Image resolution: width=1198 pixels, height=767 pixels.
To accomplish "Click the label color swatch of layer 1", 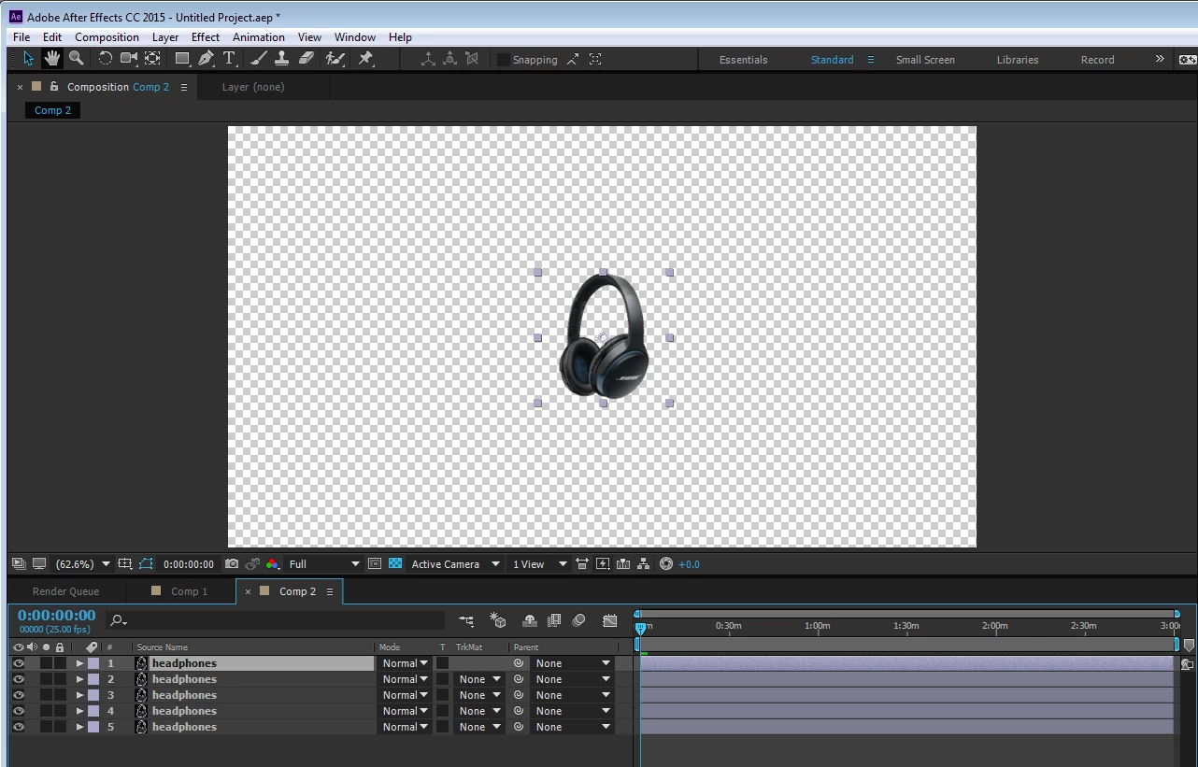I will pos(93,663).
